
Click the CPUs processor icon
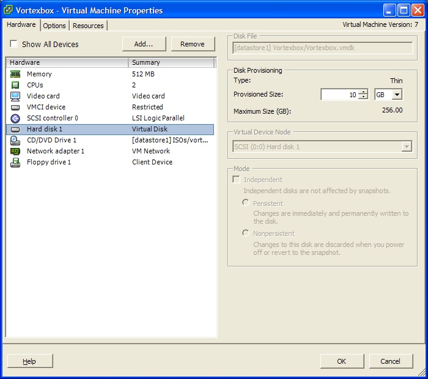(15, 85)
